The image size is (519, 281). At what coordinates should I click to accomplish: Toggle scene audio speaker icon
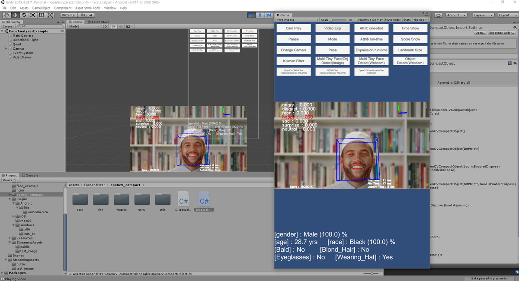120,26
